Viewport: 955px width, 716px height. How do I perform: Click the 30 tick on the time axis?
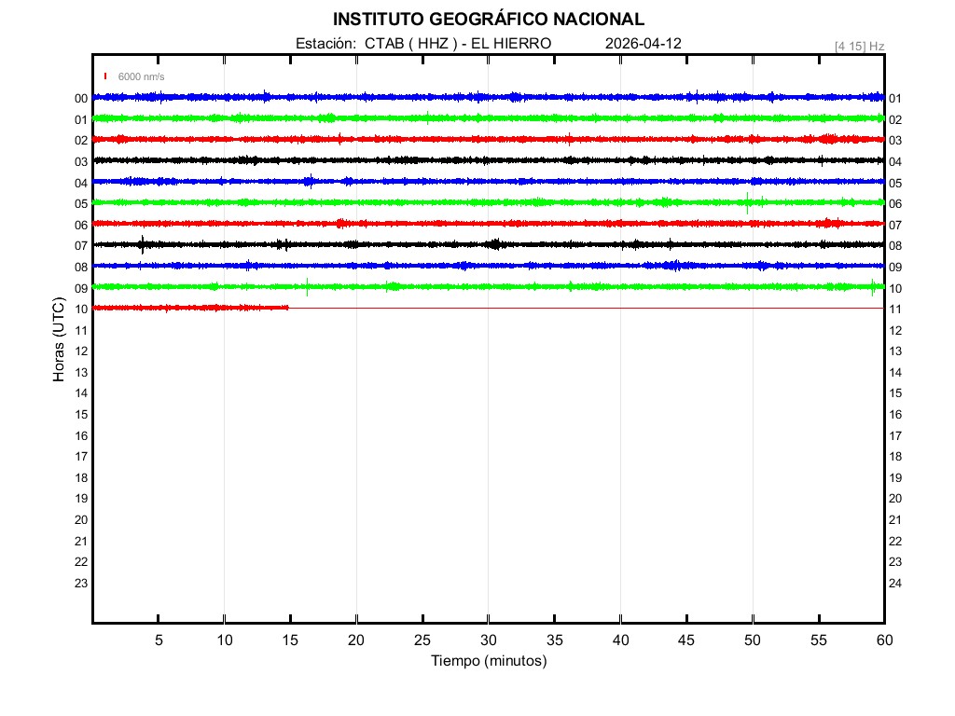pyautogui.click(x=488, y=640)
